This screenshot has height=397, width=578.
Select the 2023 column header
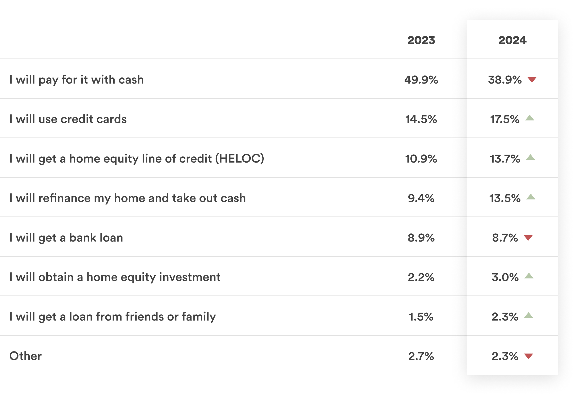421,40
